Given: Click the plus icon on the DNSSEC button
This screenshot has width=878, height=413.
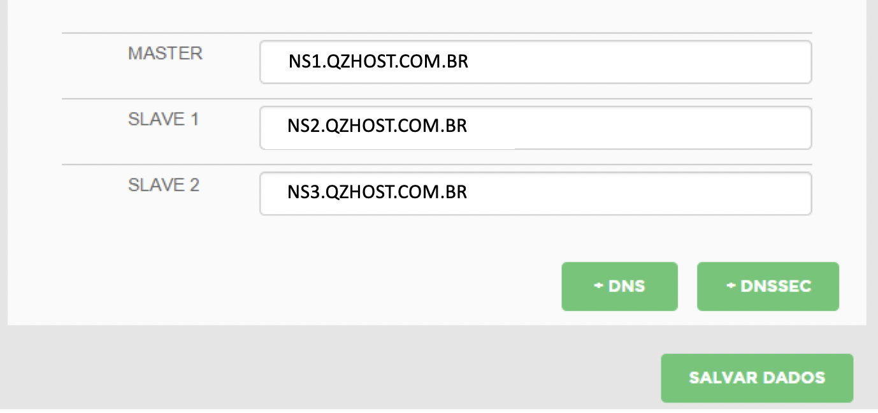Looking at the screenshot, I should [x=731, y=286].
